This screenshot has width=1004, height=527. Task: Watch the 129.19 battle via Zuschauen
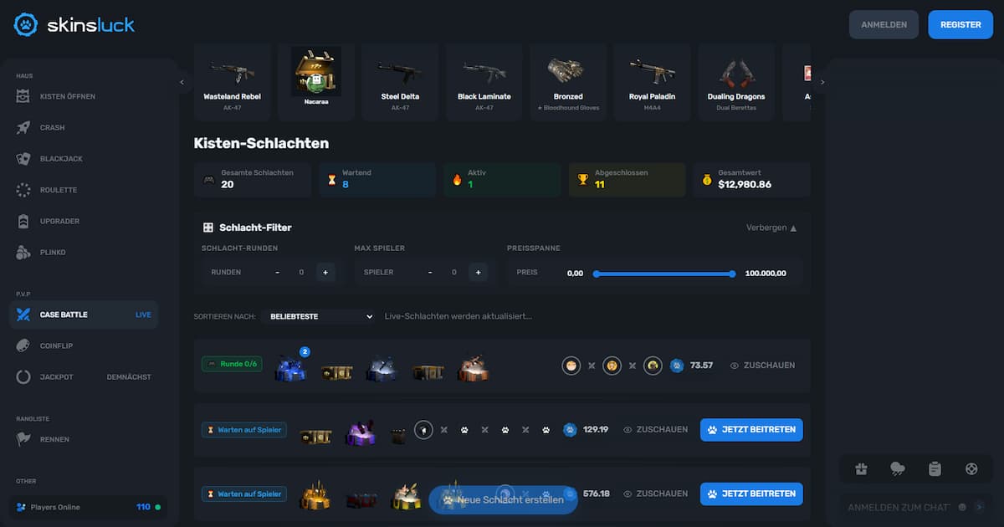pyautogui.click(x=655, y=429)
